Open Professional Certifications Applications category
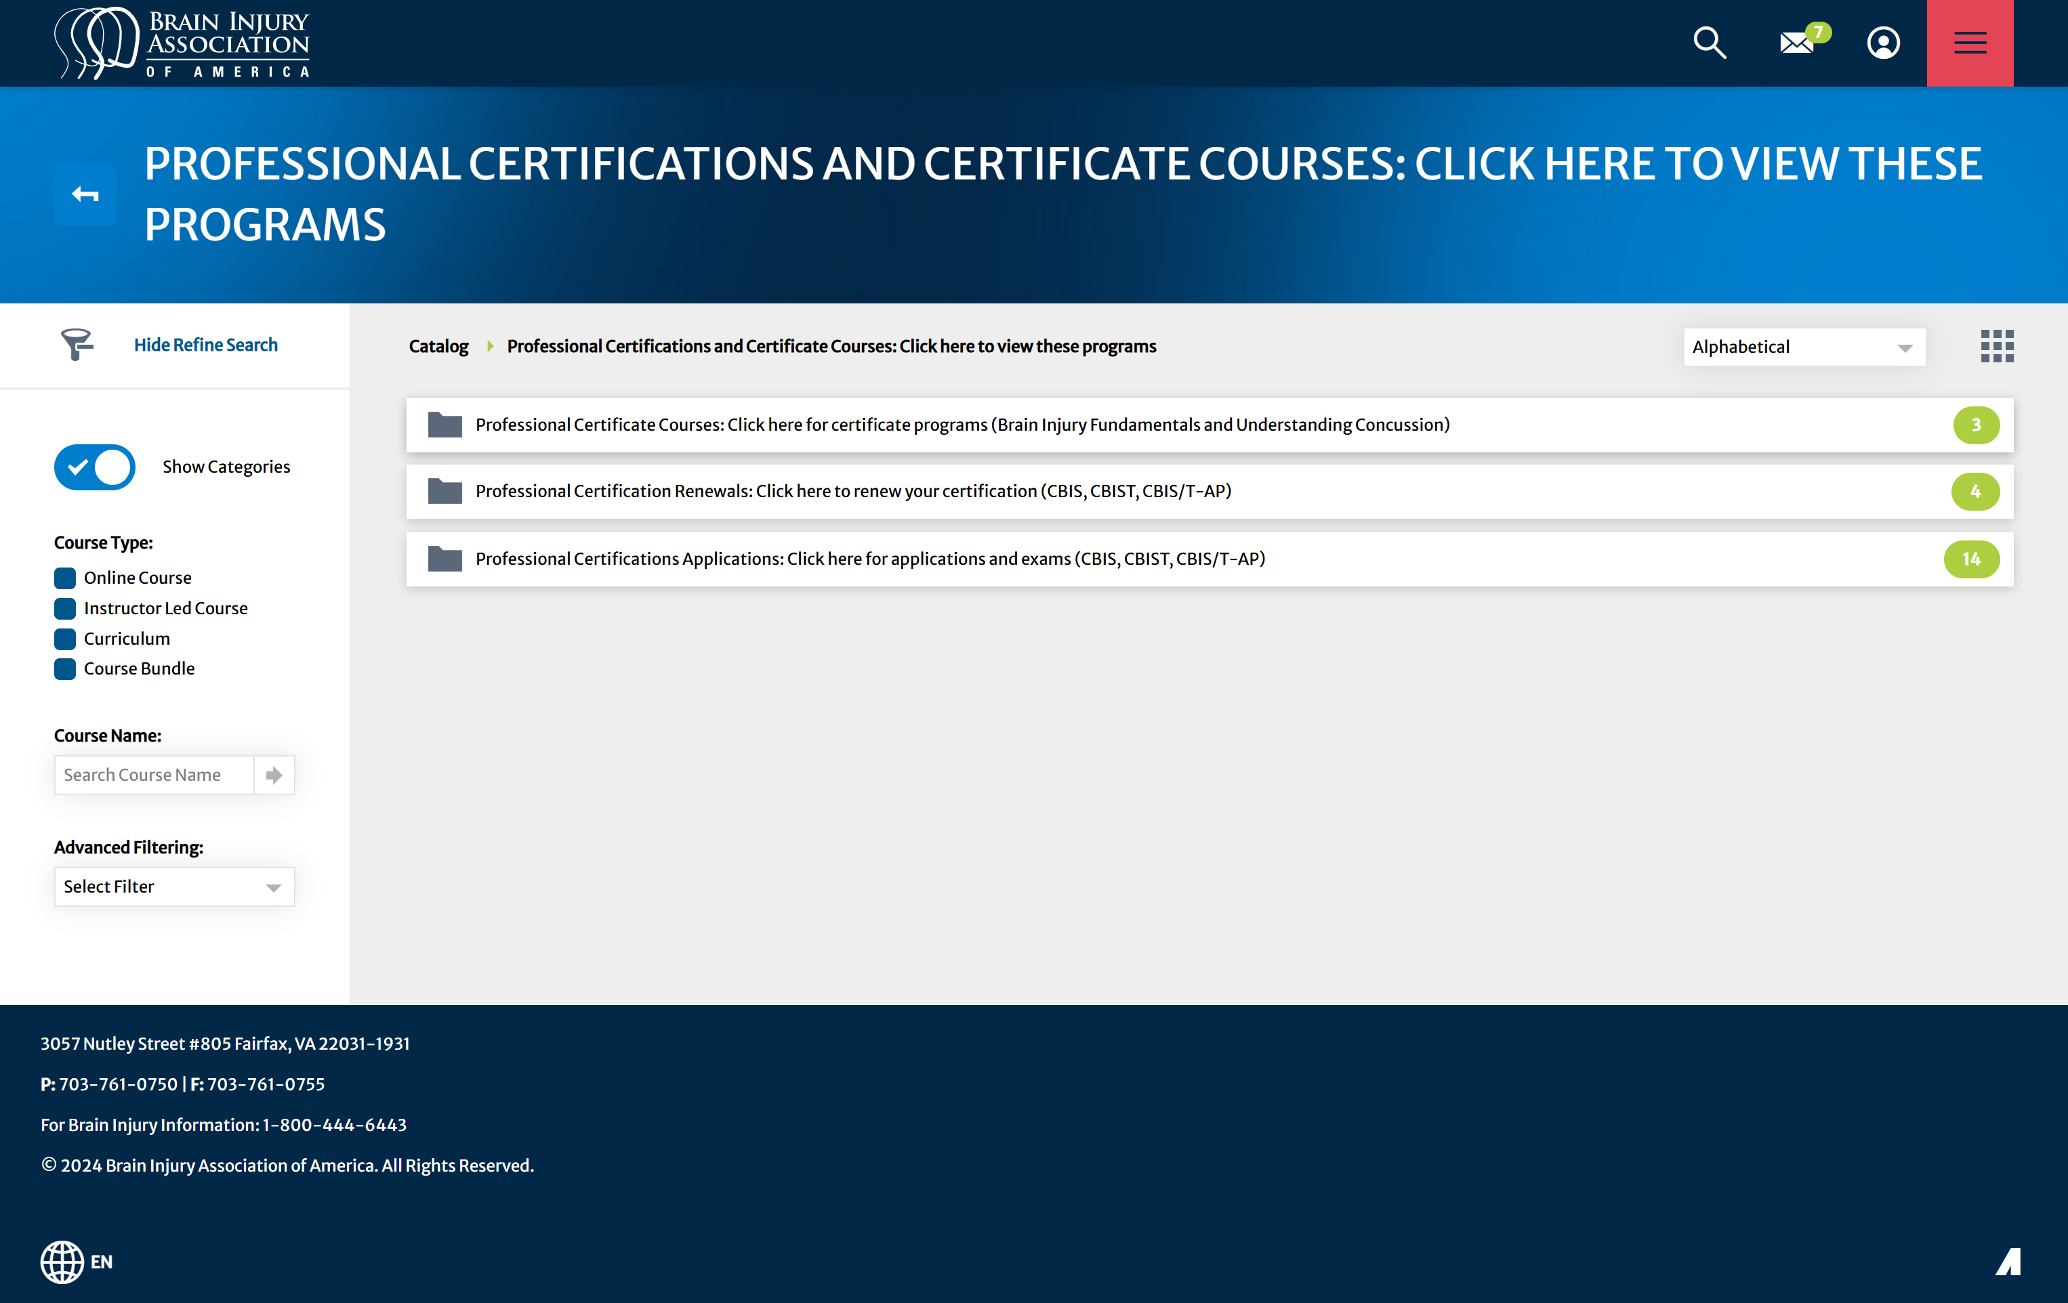The width and height of the screenshot is (2068, 1303). pyautogui.click(x=1209, y=559)
